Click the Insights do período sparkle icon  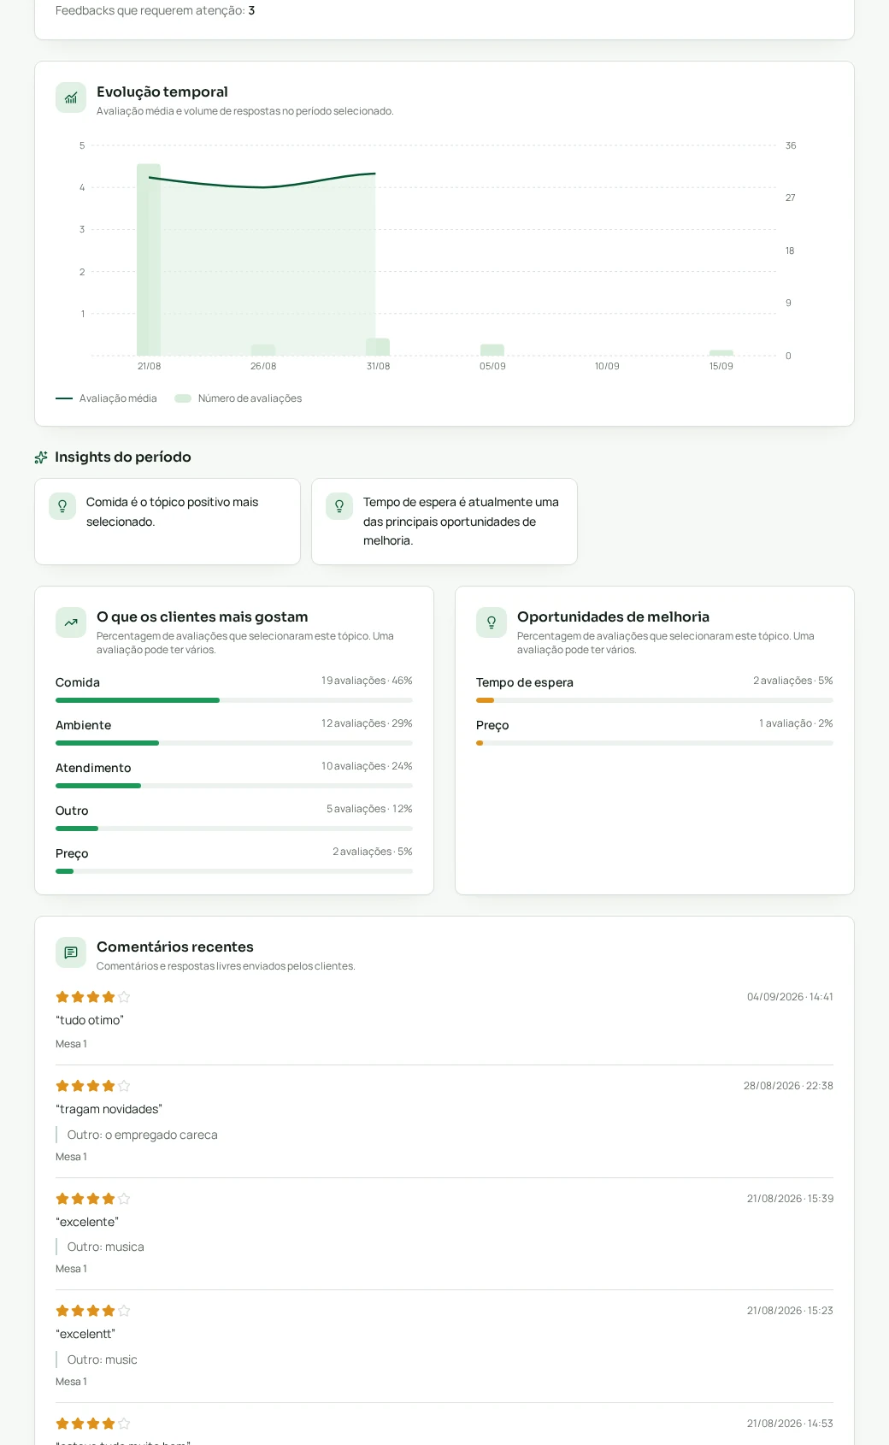[x=41, y=457]
